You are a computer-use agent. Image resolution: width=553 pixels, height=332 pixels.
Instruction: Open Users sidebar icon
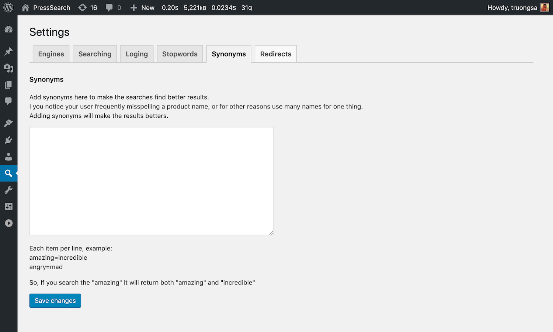click(8, 156)
